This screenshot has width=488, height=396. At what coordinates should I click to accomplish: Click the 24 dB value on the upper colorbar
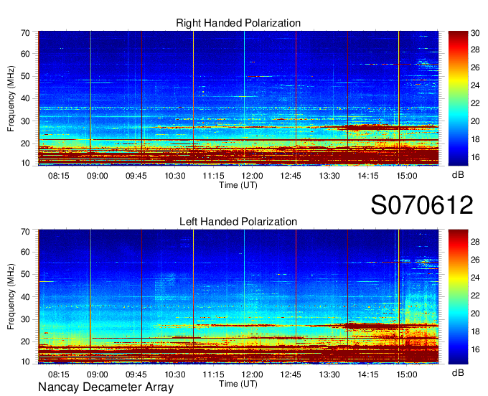[475, 85]
